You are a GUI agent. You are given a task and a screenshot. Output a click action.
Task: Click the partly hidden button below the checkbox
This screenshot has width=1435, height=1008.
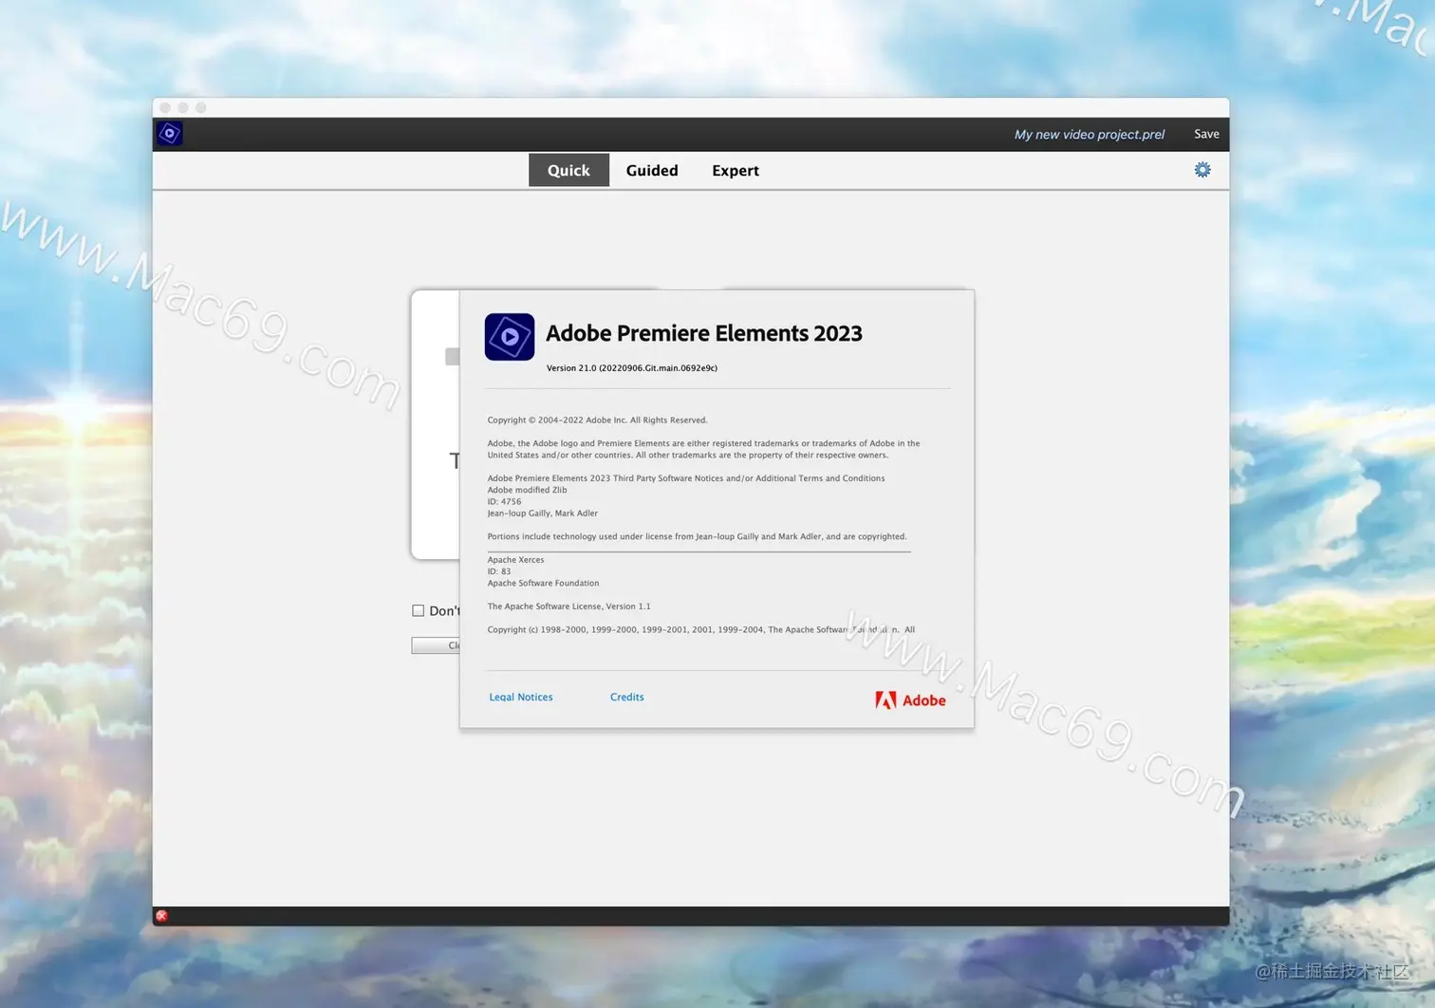[x=436, y=645]
